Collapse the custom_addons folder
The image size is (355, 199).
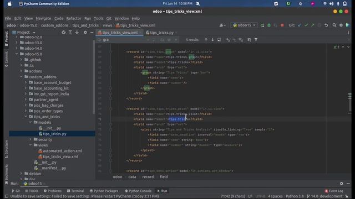click(x=21, y=77)
